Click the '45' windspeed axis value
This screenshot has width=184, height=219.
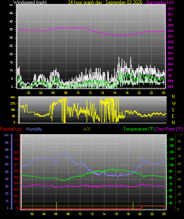(11, 13)
